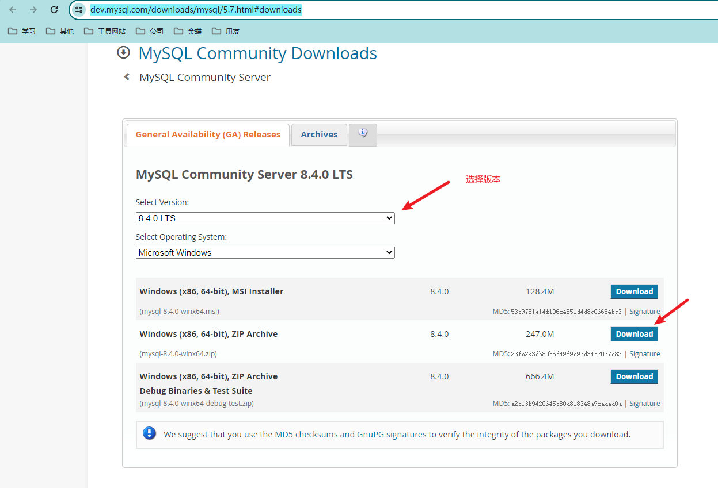This screenshot has width=718, height=488.
Task: Open the 用友 bookmark folder
Action: click(226, 31)
